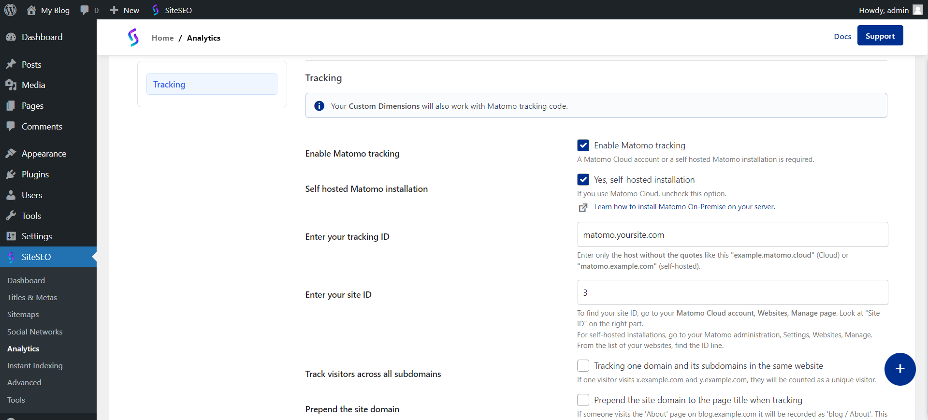Click the external link icon beside Matomo guide
The height and width of the screenshot is (420, 928).
[x=583, y=207]
